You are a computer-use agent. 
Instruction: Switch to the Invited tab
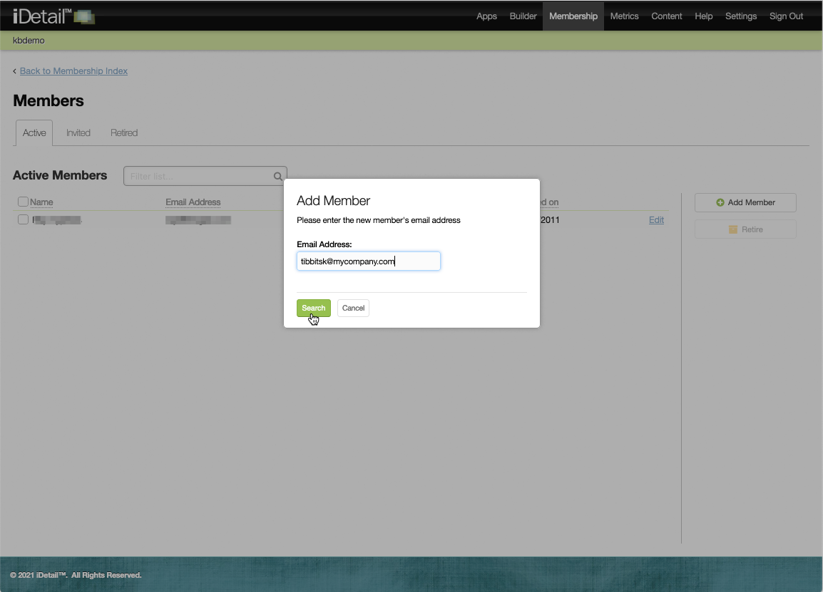(78, 133)
